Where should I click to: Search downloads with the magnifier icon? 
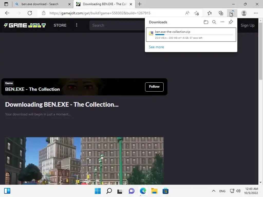click(x=214, y=22)
